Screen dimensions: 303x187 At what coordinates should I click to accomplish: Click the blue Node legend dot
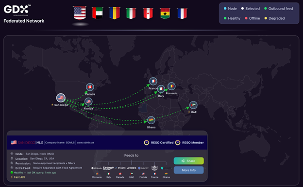(x=225, y=9)
